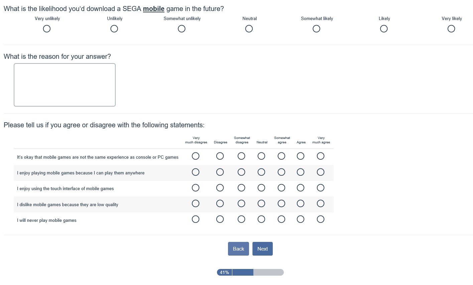Select 'Somewhat disagree' for low quality statement
Screen dimensions: 473x285
coord(241,203)
